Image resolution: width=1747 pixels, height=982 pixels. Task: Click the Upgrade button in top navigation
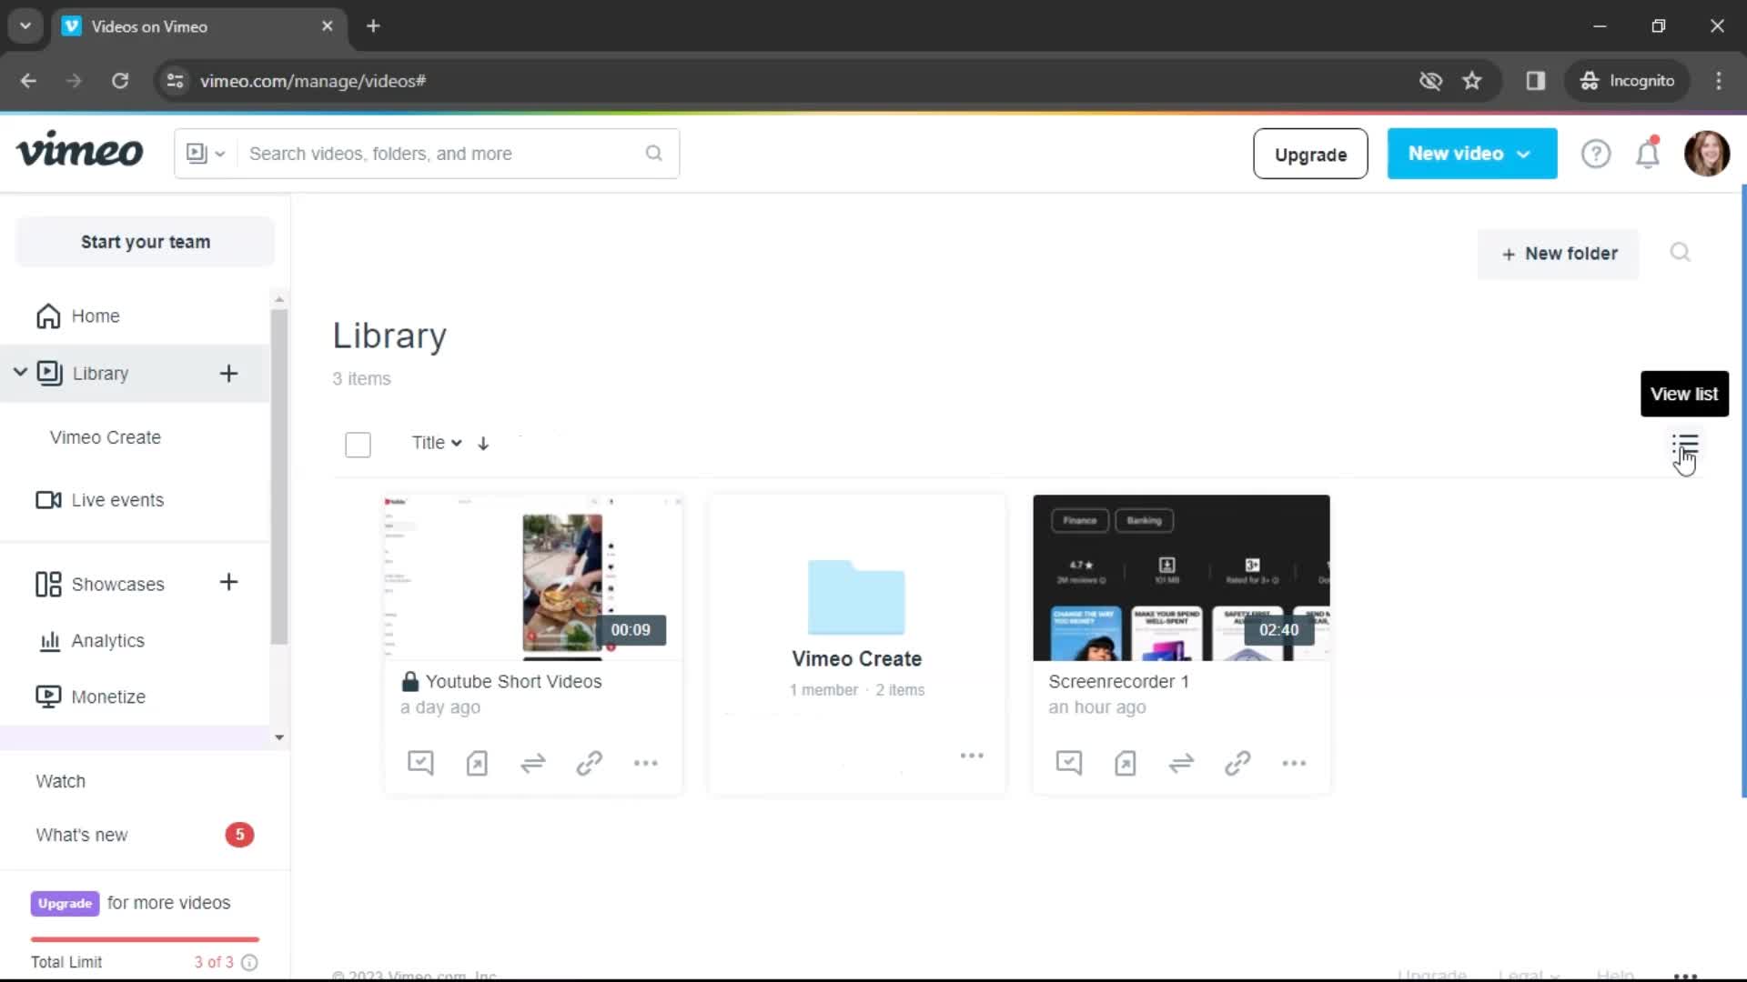1310,154
